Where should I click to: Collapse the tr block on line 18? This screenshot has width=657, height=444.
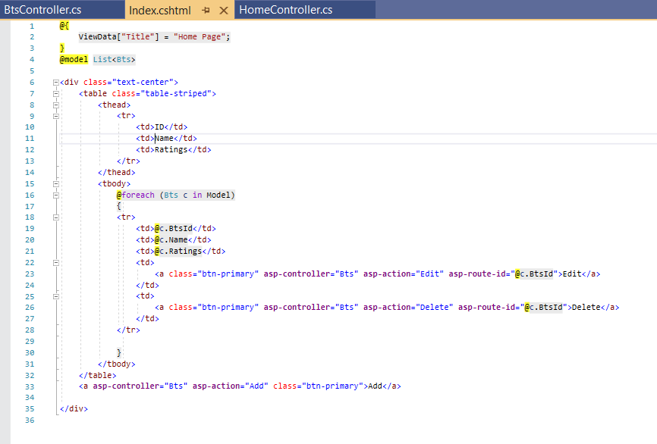56,217
